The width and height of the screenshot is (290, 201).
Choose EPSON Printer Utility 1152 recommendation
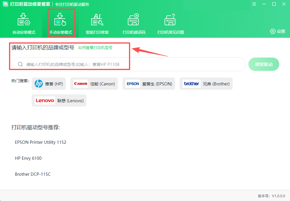[x=40, y=142]
